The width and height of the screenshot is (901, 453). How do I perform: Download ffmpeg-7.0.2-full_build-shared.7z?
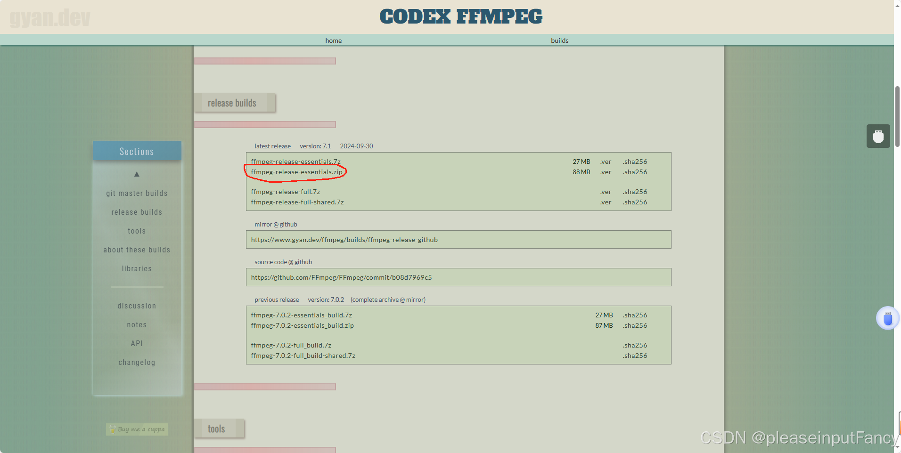point(303,356)
